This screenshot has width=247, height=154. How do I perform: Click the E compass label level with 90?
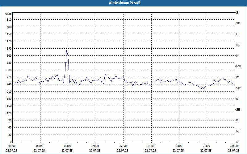point(237,120)
